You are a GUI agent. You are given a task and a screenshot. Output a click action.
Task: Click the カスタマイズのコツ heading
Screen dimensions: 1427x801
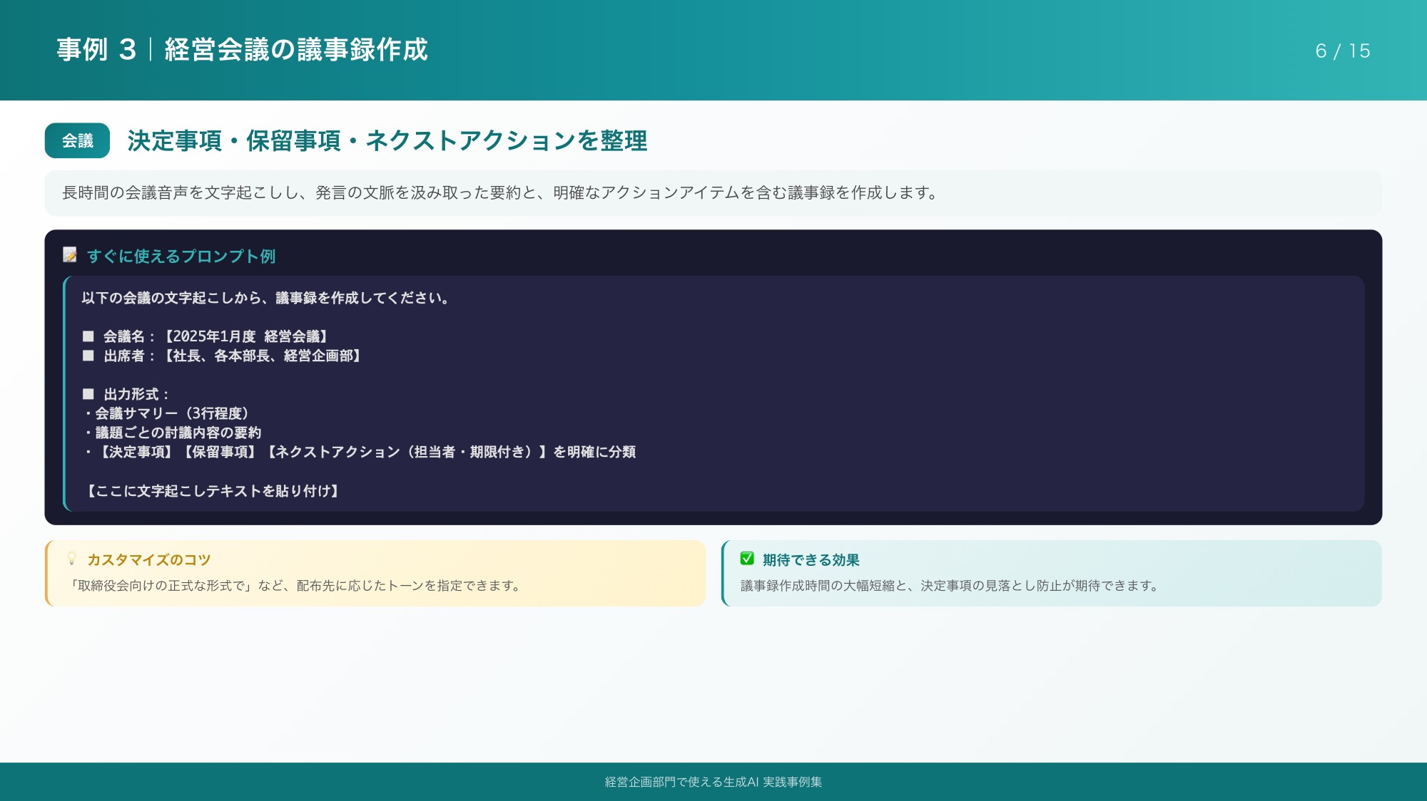[x=149, y=560]
